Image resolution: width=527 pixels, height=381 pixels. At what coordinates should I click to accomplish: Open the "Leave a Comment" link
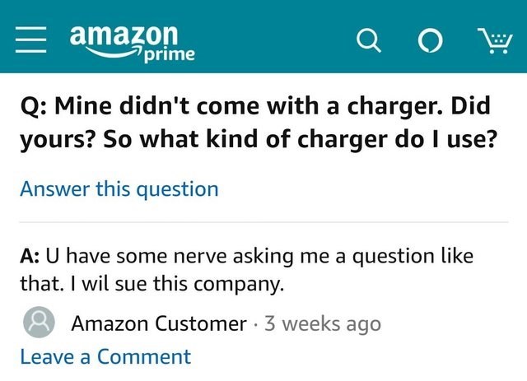point(105,356)
